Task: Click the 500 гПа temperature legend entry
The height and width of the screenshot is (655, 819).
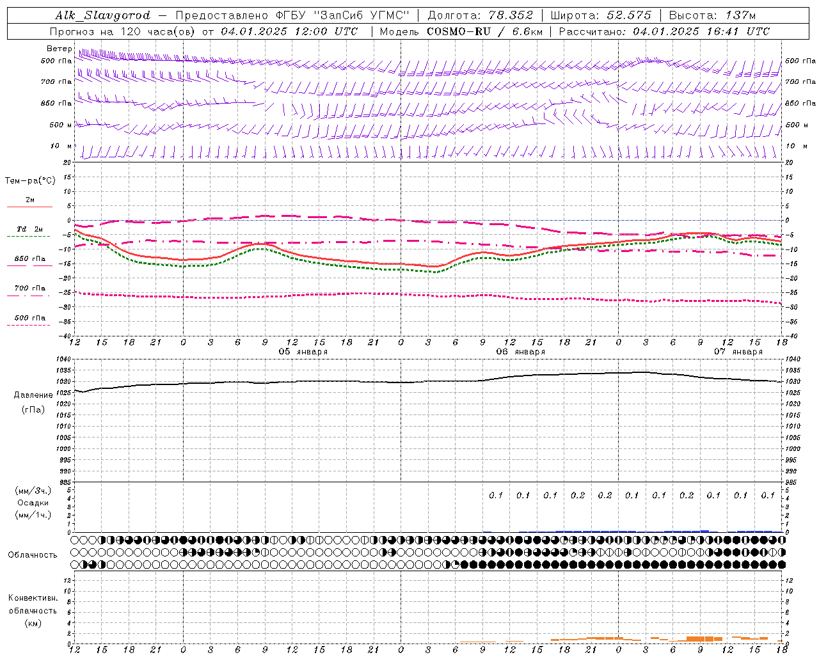Action: [29, 318]
